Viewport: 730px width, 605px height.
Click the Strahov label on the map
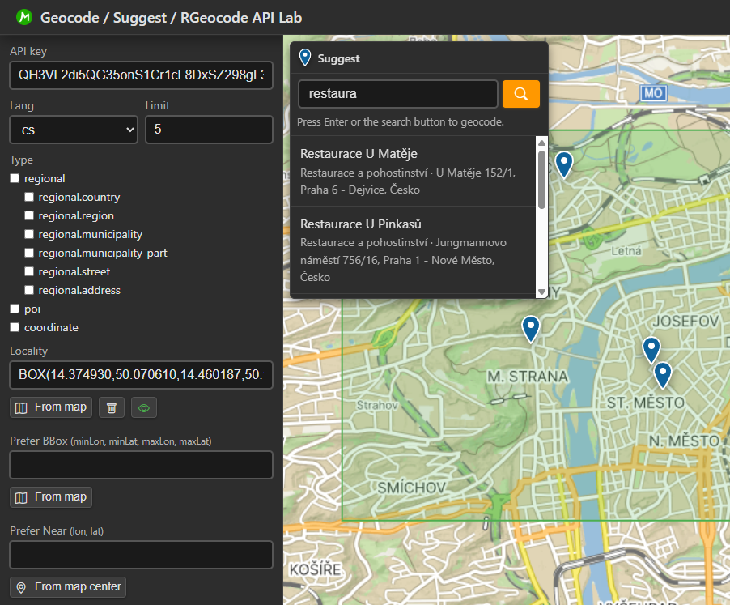pyautogui.click(x=377, y=405)
